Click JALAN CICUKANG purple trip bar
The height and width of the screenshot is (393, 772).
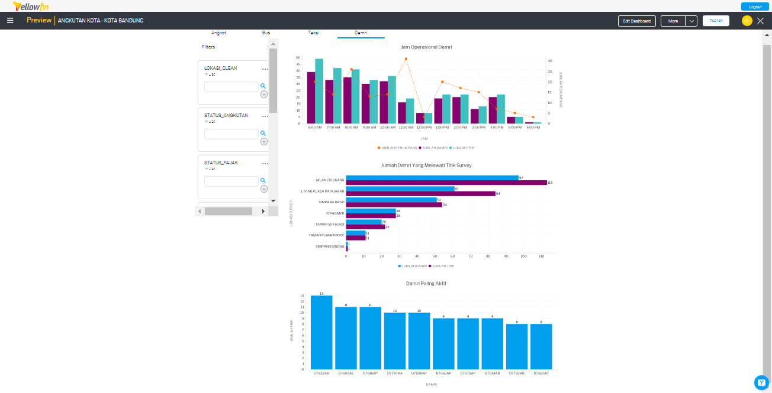click(x=446, y=183)
